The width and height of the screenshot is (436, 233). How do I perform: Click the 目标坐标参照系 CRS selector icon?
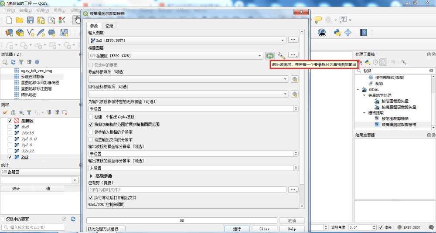[294, 94]
